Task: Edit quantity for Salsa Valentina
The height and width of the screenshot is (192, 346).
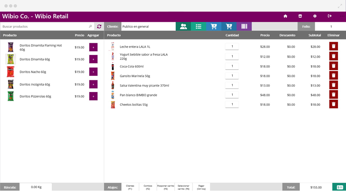Action: point(232,85)
